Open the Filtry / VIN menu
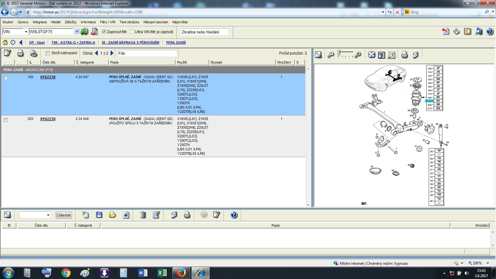 pyautogui.click(x=108, y=22)
